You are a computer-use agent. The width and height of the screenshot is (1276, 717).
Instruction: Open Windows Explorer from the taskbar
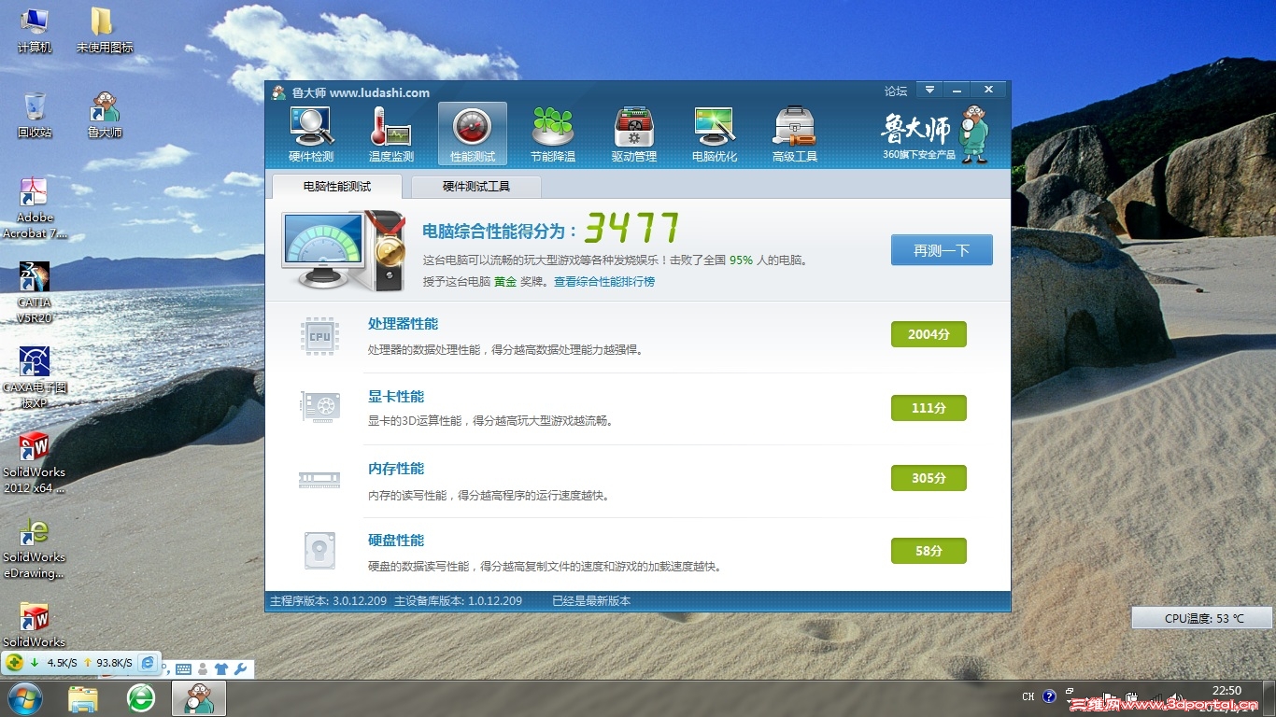[83, 697]
